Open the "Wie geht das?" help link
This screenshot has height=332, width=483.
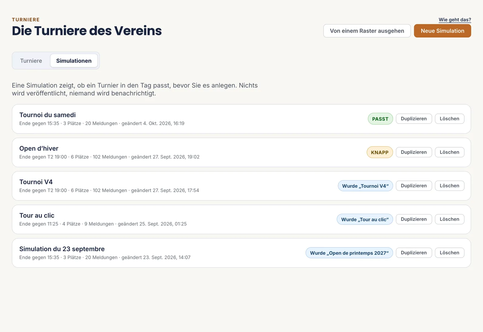455,20
